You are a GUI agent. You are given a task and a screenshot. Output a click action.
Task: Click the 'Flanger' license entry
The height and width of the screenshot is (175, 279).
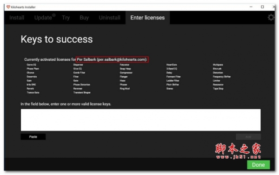124,77
